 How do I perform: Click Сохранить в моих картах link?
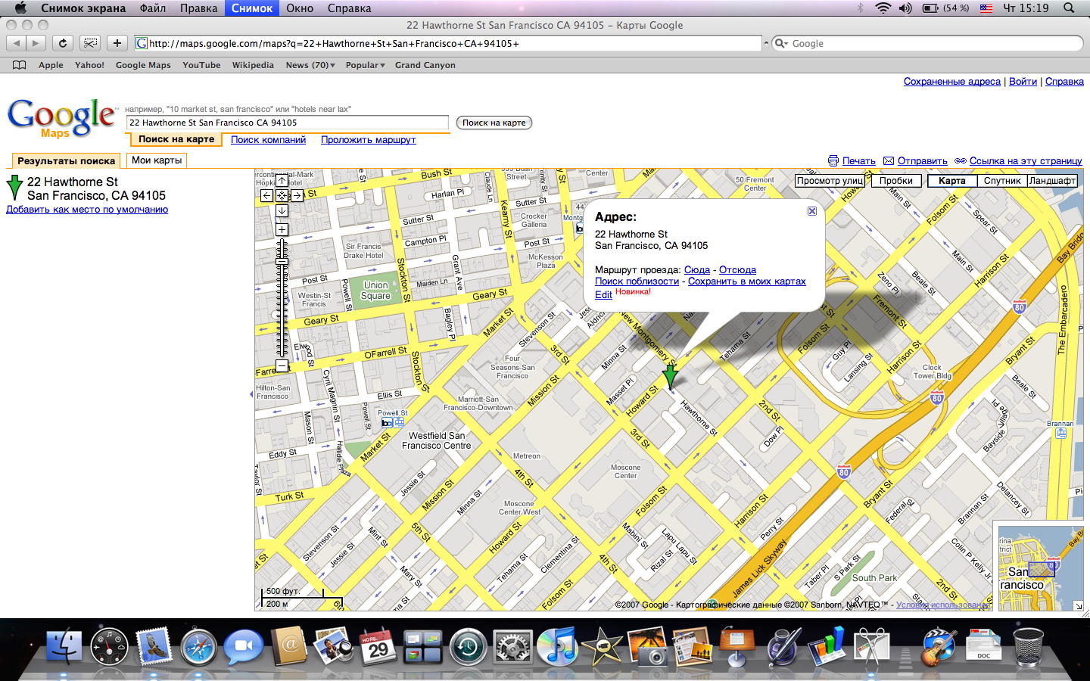(x=746, y=281)
